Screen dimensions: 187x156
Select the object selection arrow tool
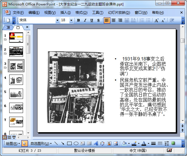point(24,143)
